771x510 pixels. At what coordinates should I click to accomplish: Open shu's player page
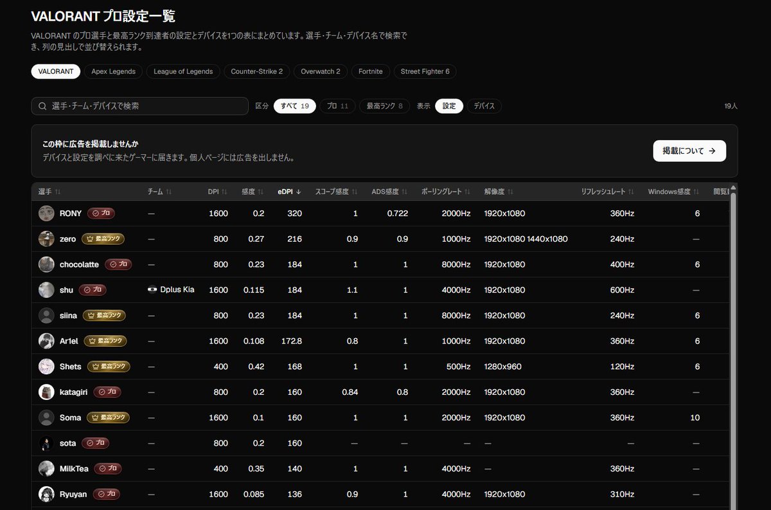(66, 290)
